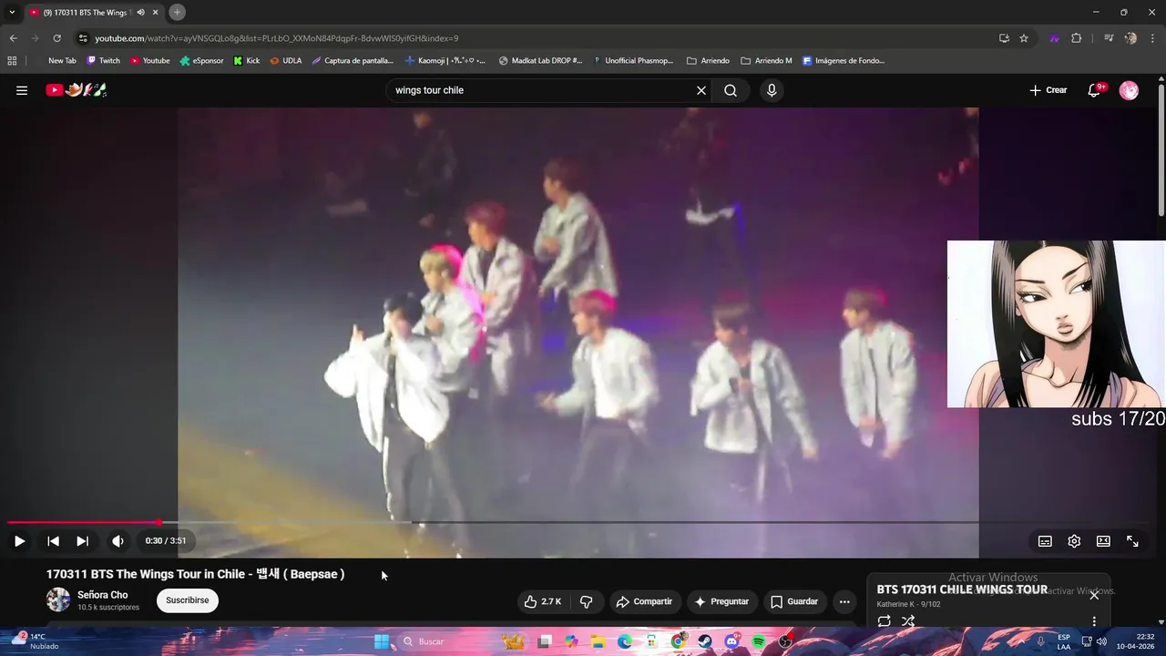
Task: Submit search with the magnifier button
Action: pyautogui.click(x=731, y=90)
